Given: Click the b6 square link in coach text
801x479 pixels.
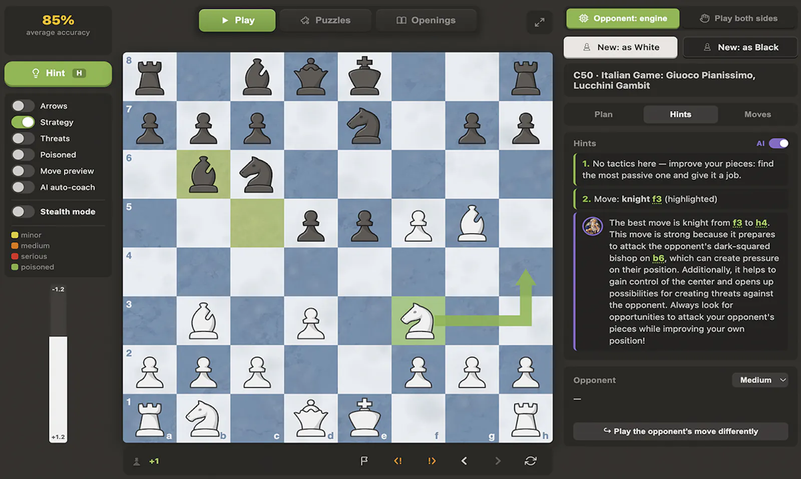Looking at the screenshot, I should point(658,258).
